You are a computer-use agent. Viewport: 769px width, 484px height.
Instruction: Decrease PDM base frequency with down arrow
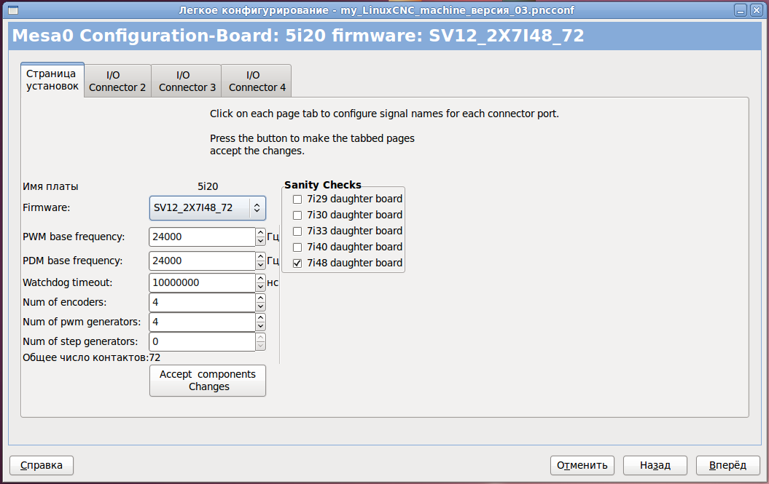260,265
